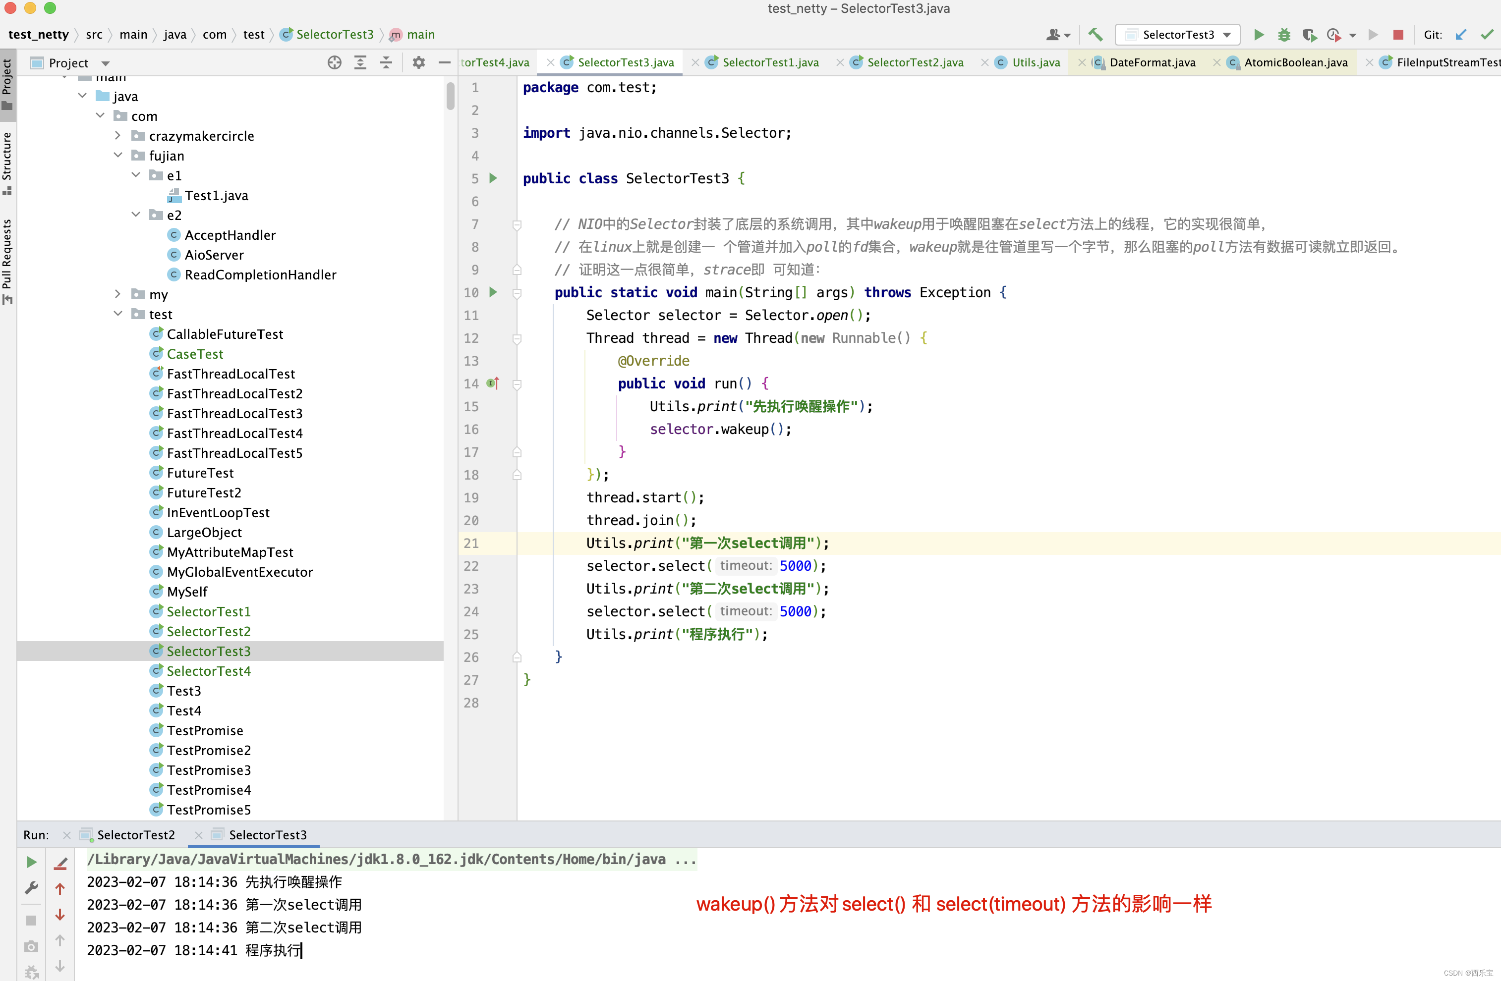Viewport: 1501px width, 981px height.
Task: Run the class from the line 5 gutter arrow
Action: (x=493, y=178)
